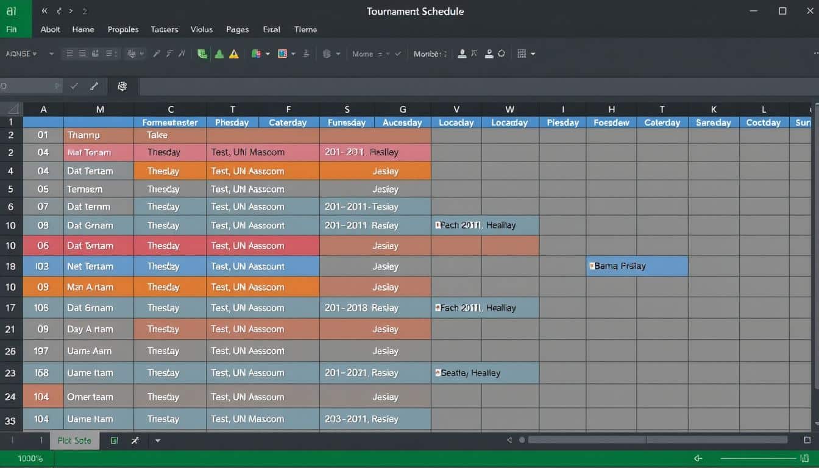Click the first align lines icon
The height and width of the screenshot is (468, 819).
click(69, 54)
